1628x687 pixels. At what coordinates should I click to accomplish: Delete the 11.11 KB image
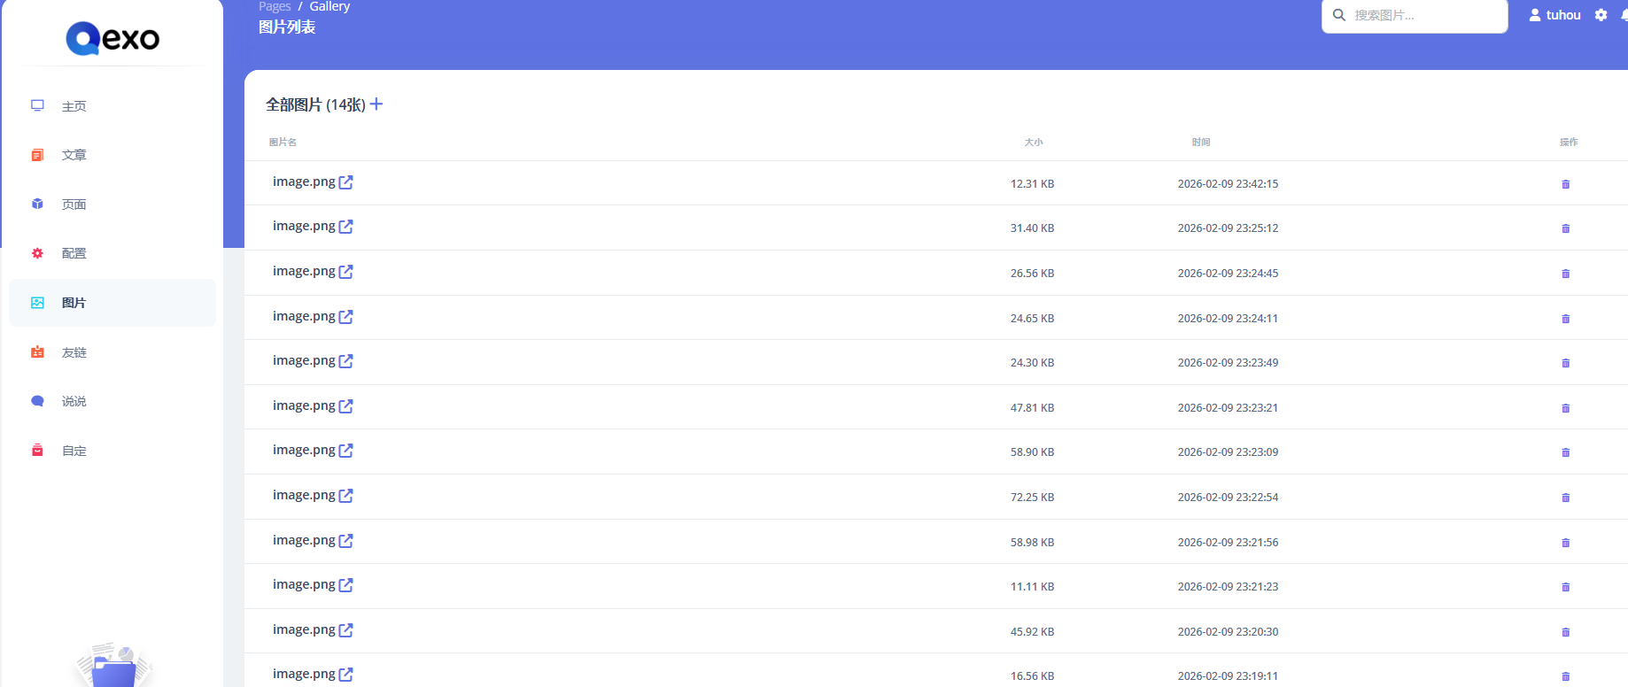pyautogui.click(x=1565, y=587)
